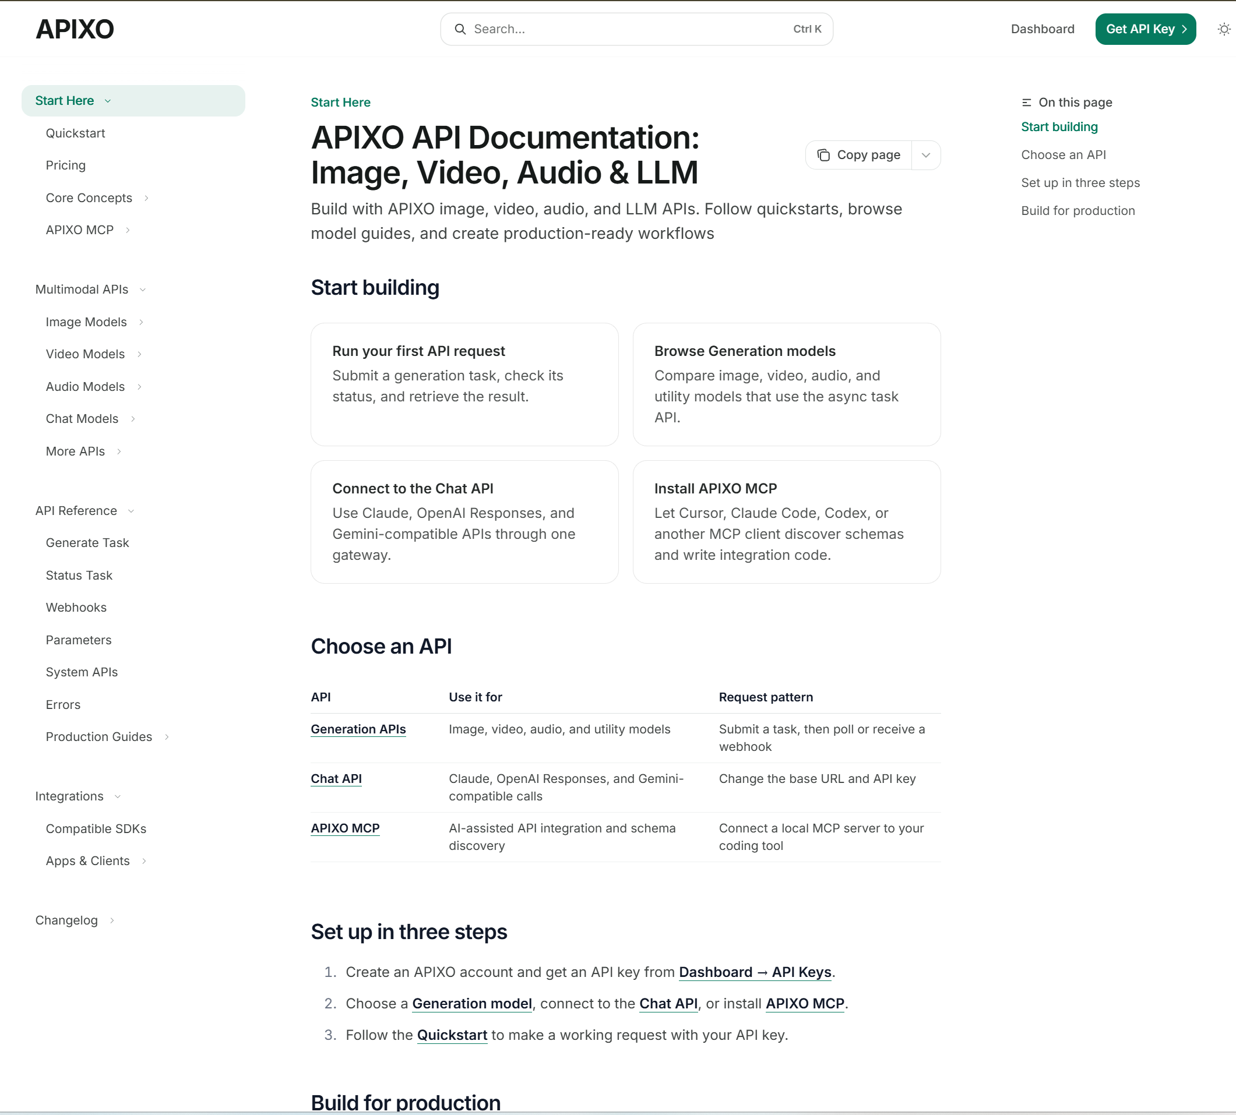Open System APIs in the sidebar
This screenshot has width=1236, height=1115.
82,672
